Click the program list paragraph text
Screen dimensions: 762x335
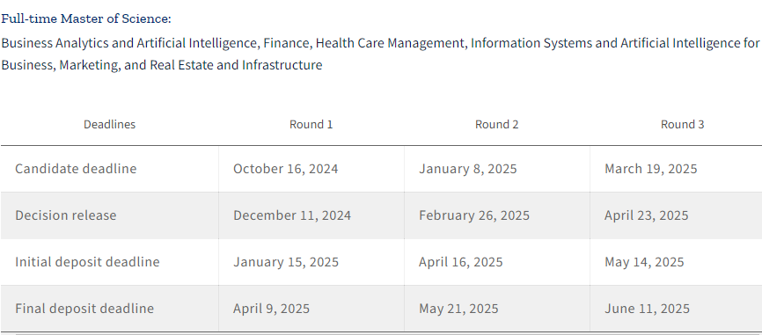[380, 54]
